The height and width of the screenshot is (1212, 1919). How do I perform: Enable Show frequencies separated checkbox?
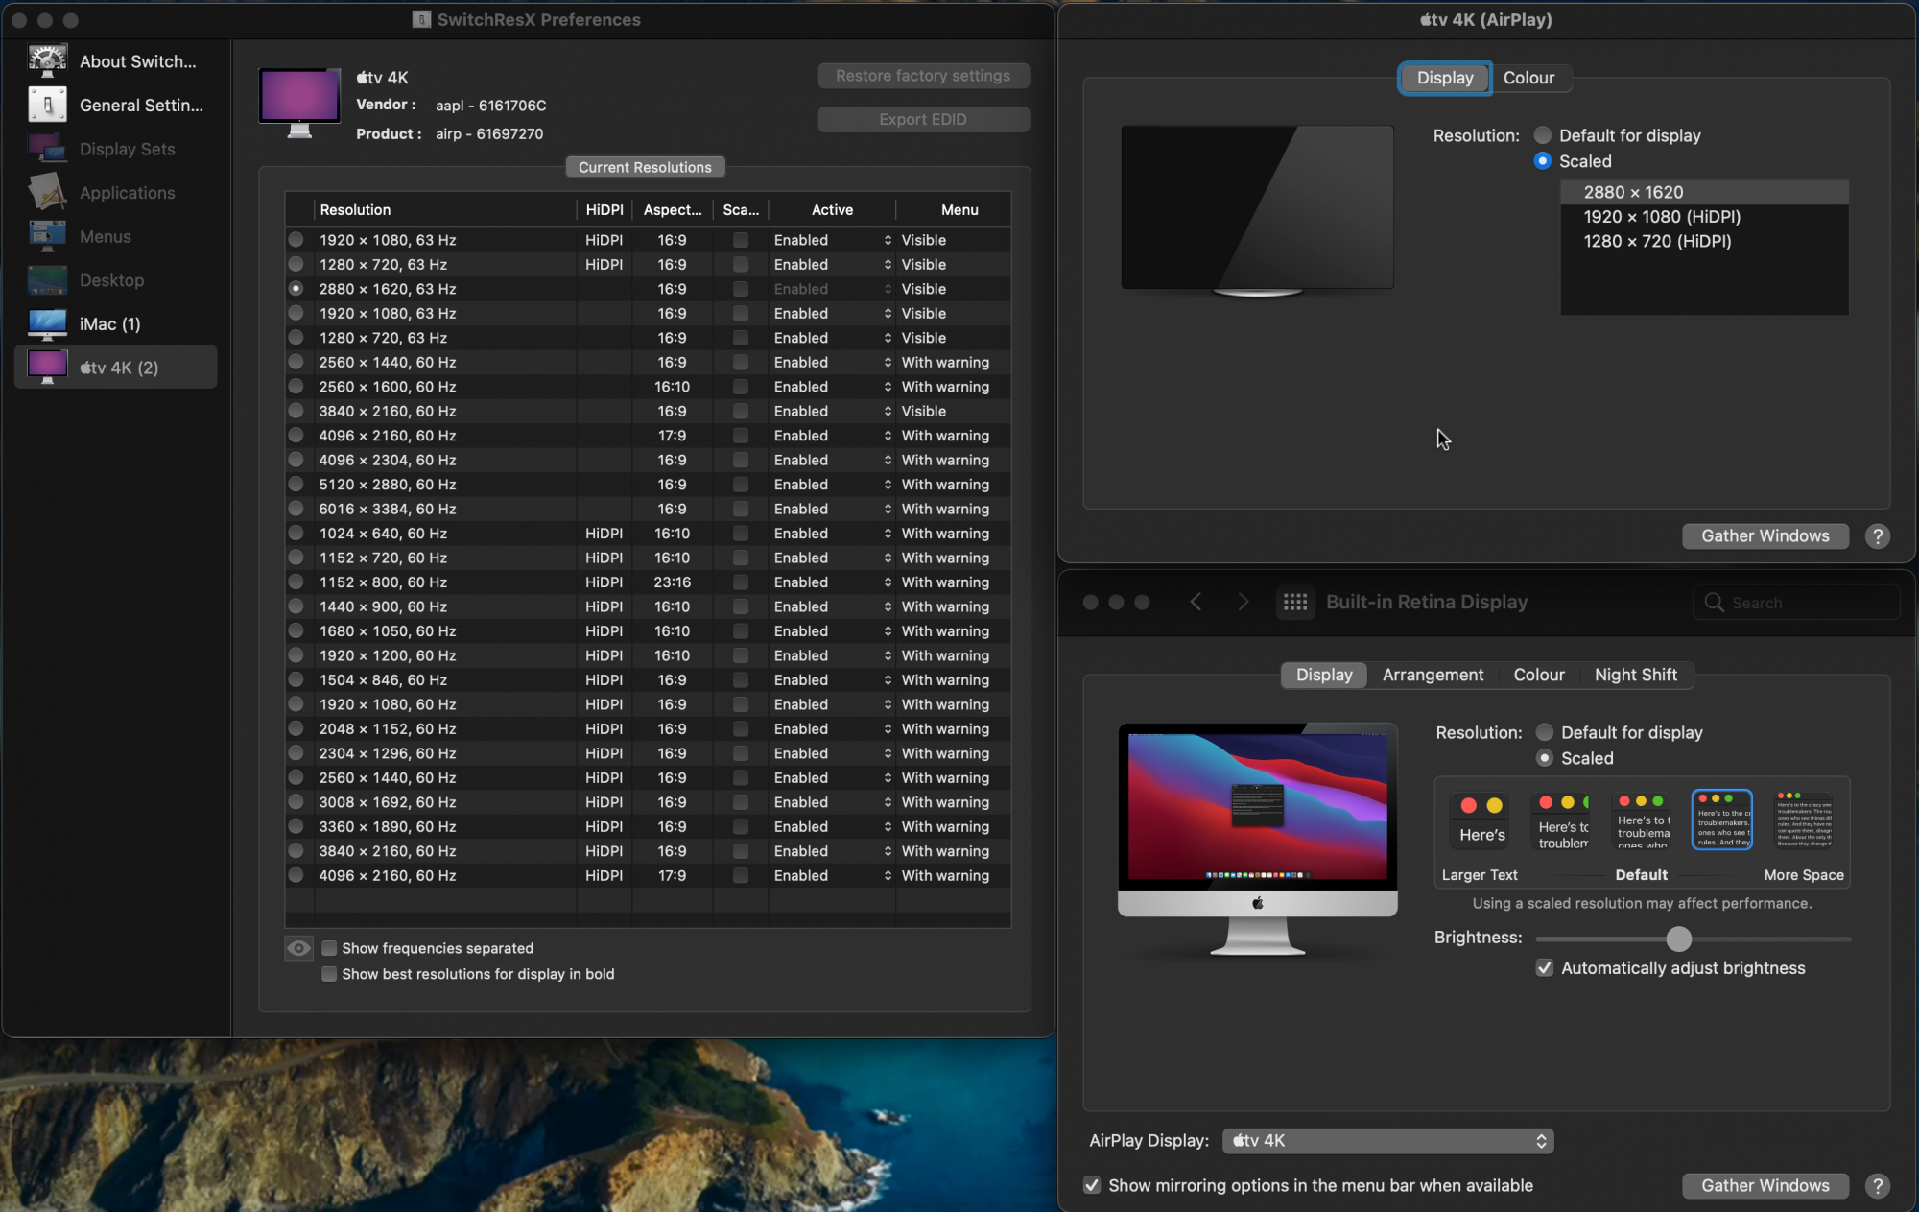click(x=329, y=948)
